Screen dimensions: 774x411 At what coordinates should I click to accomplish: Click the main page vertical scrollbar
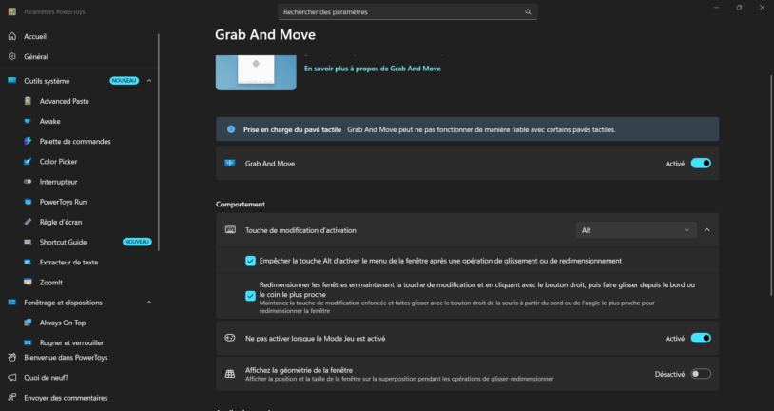[770, 186]
